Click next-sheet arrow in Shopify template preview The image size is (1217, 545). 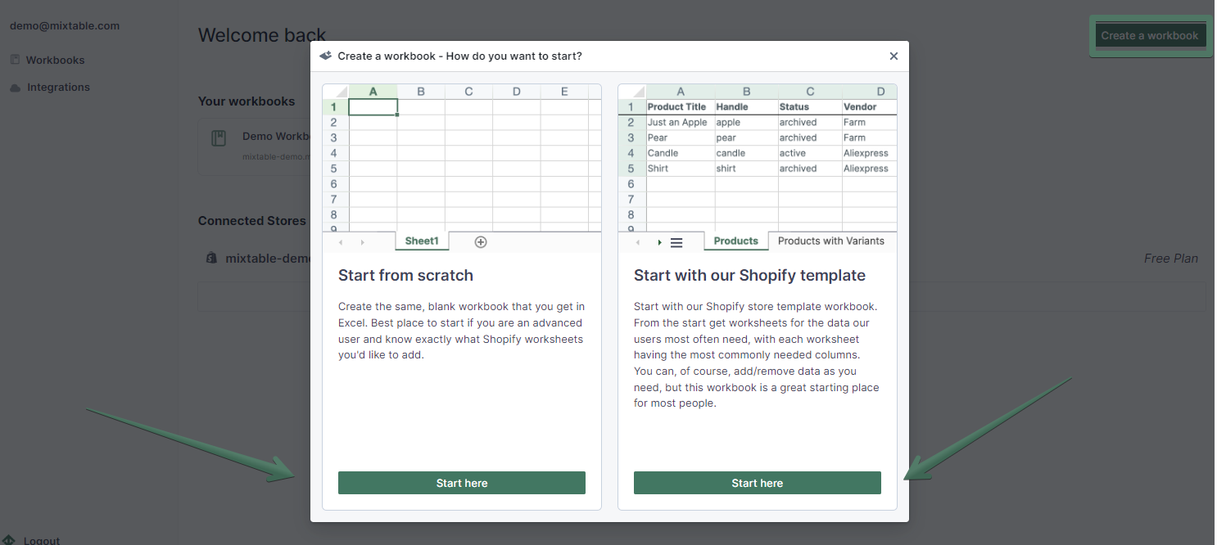[x=659, y=242]
